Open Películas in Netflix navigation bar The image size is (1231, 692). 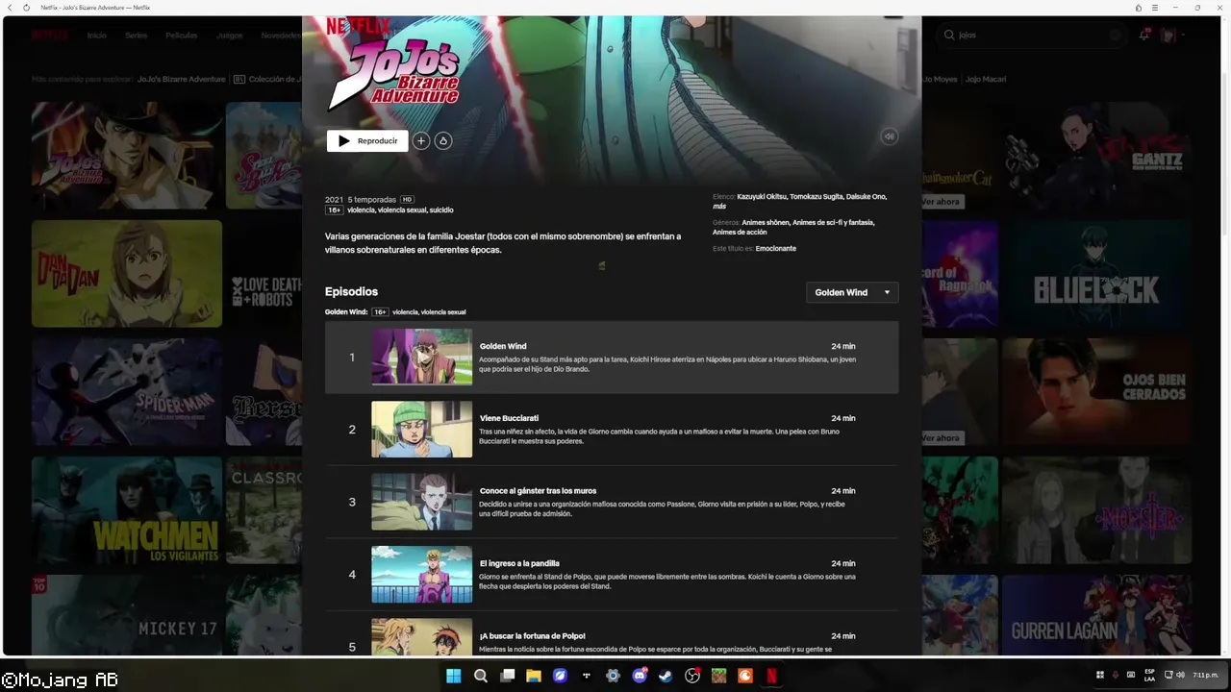pyautogui.click(x=181, y=36)
